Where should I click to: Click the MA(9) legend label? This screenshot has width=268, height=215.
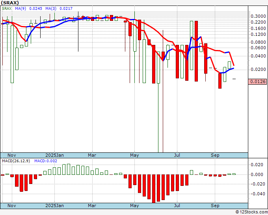pyautogui.click(x=20, y=8)
